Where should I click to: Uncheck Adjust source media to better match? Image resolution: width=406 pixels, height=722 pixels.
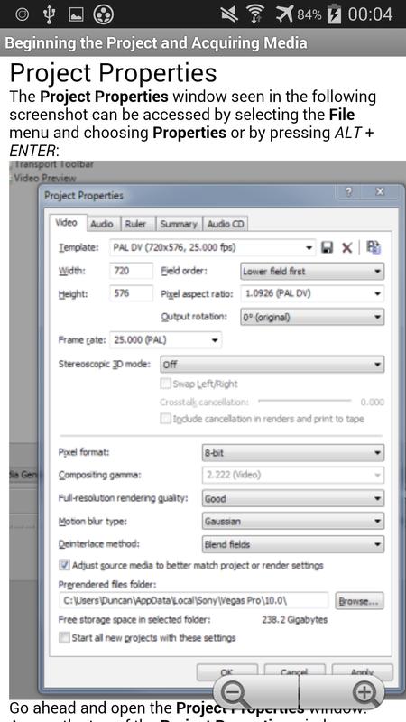(64, 565)
